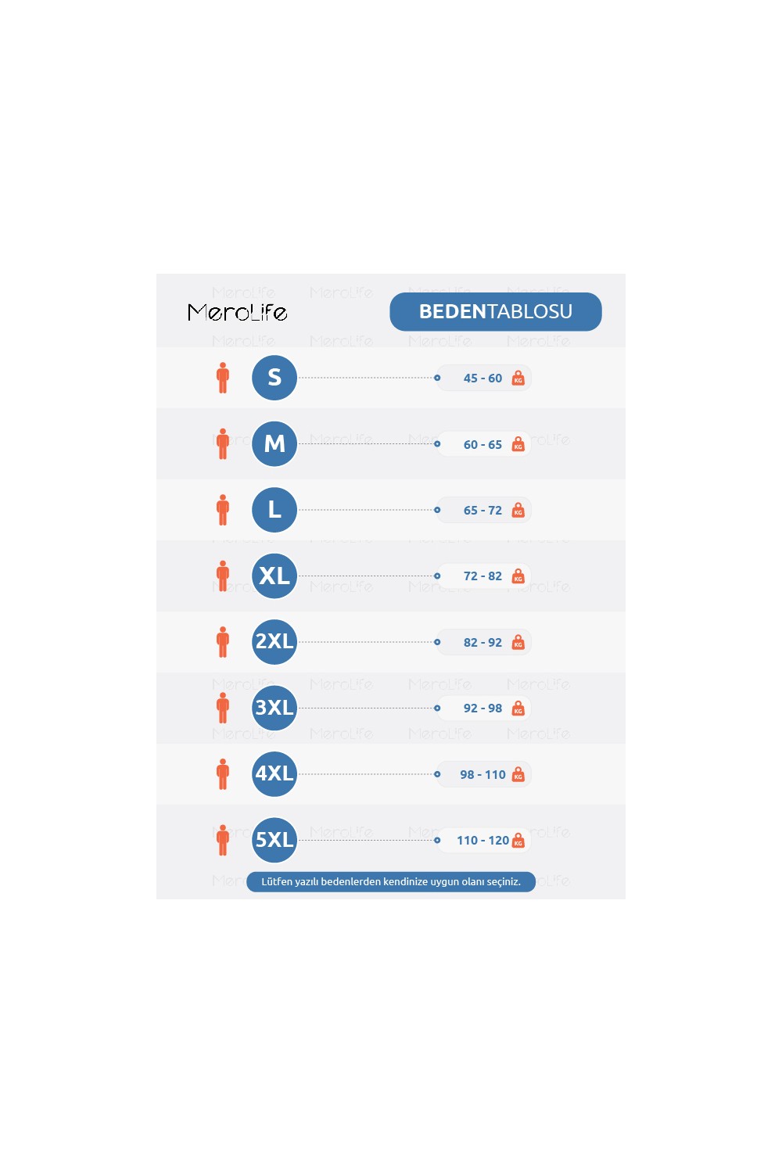Click the XL size circle badge
The image size is (782, 1173).
274,576
